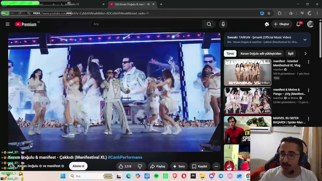The image size is (322, 181).
Task: Open Opera from the taskbar
Action: coord(184,176)
